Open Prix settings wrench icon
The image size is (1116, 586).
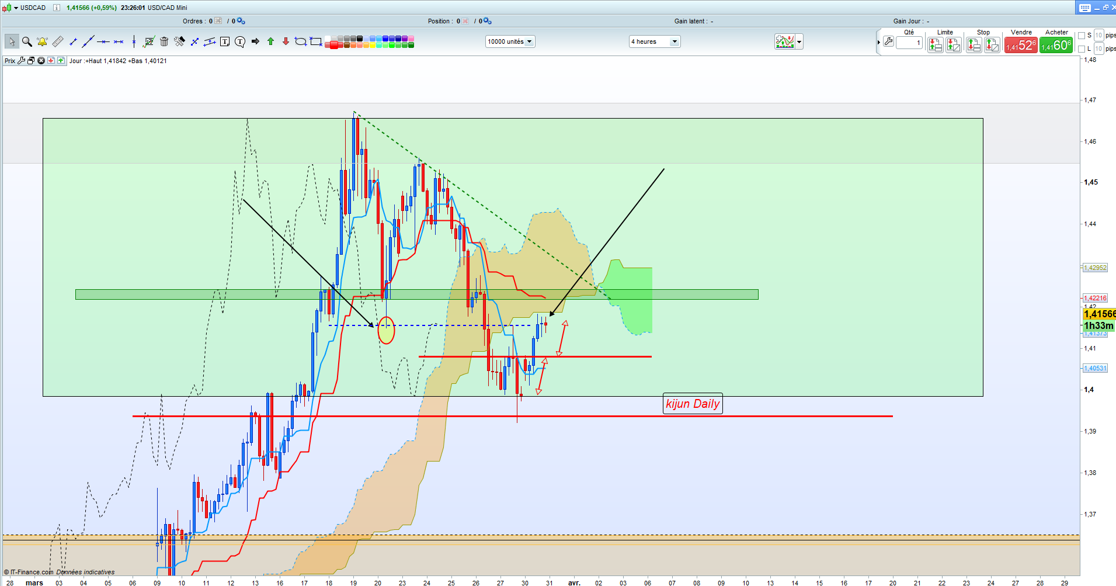[x=22, y=61]
